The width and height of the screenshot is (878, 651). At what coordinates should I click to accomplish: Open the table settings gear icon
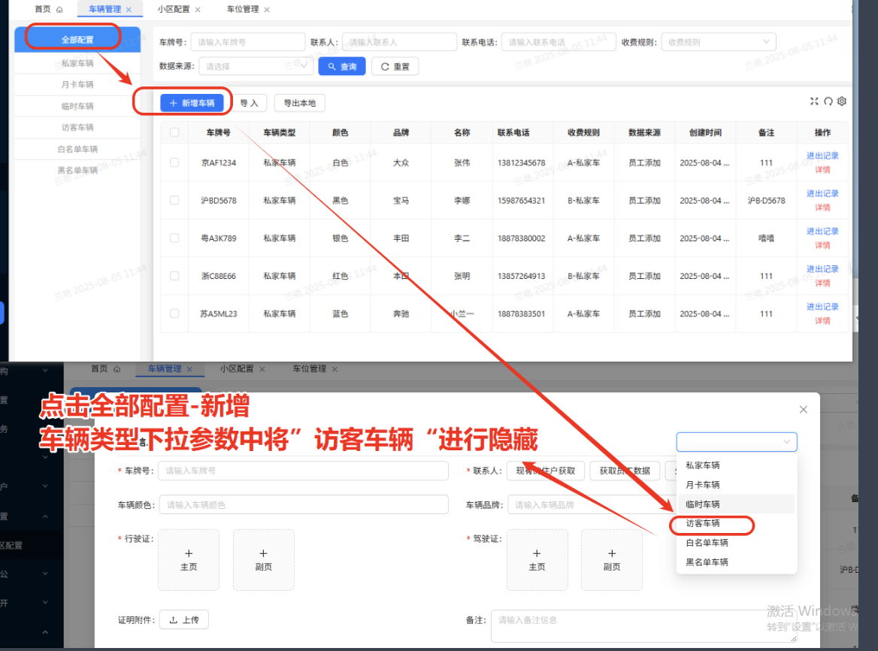(x=842, y=101)
